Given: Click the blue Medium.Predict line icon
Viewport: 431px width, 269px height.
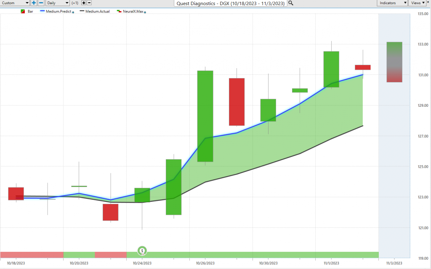Looking at the screenshot, I should [x=43, y=11].
